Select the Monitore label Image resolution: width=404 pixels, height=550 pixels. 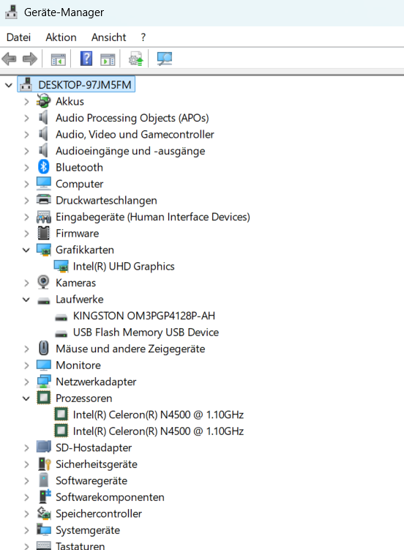[x=78, y=365]
